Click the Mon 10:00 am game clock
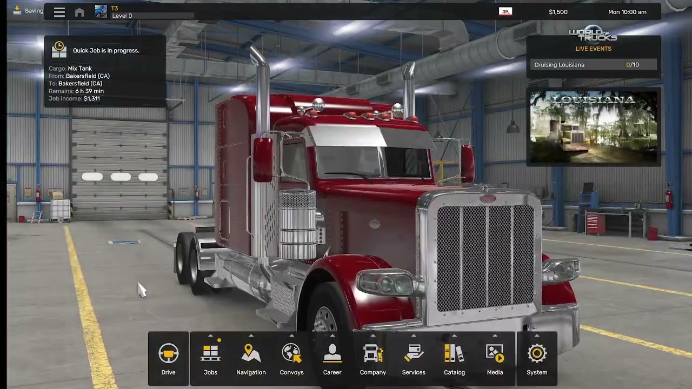The width and height of the screenshot is (692, 389). (x=627, y=12)
